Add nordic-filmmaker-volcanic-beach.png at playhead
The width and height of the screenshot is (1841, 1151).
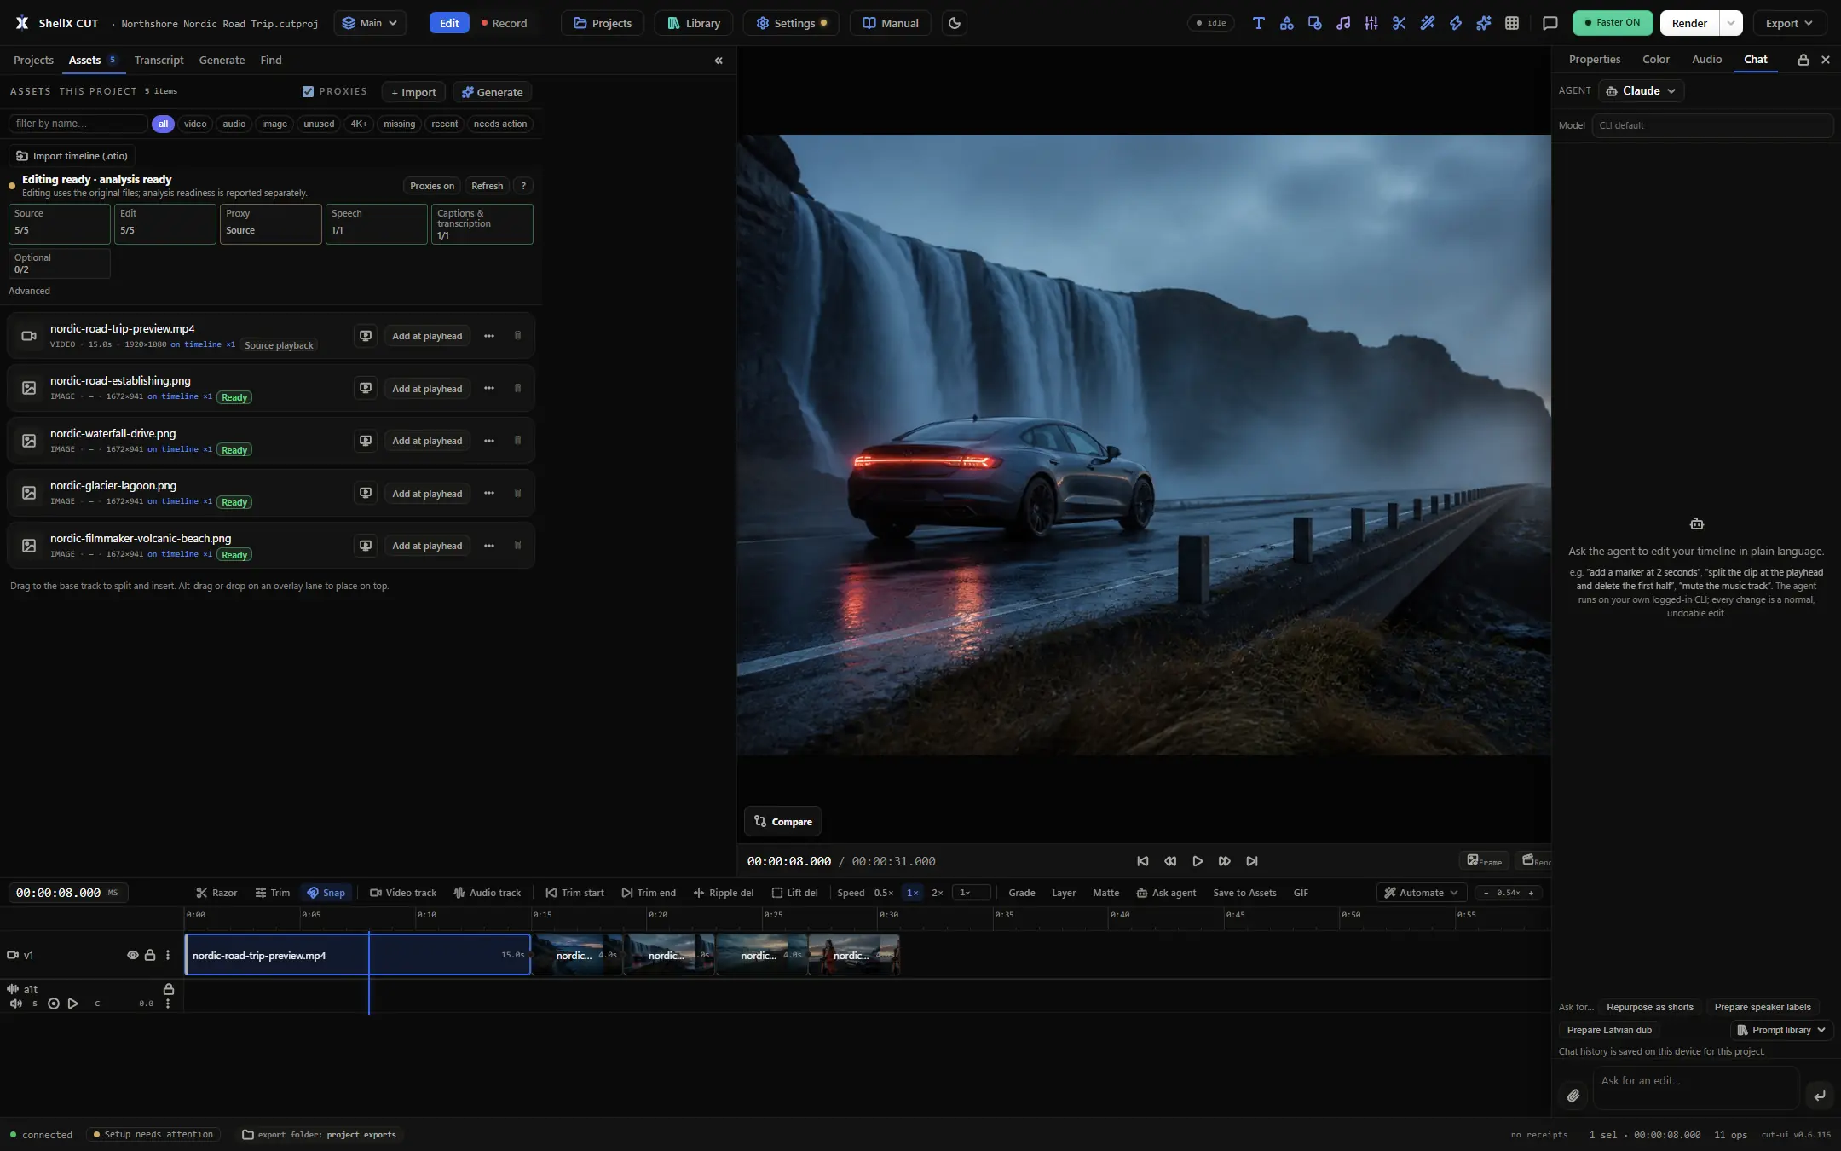pos(427,546)
